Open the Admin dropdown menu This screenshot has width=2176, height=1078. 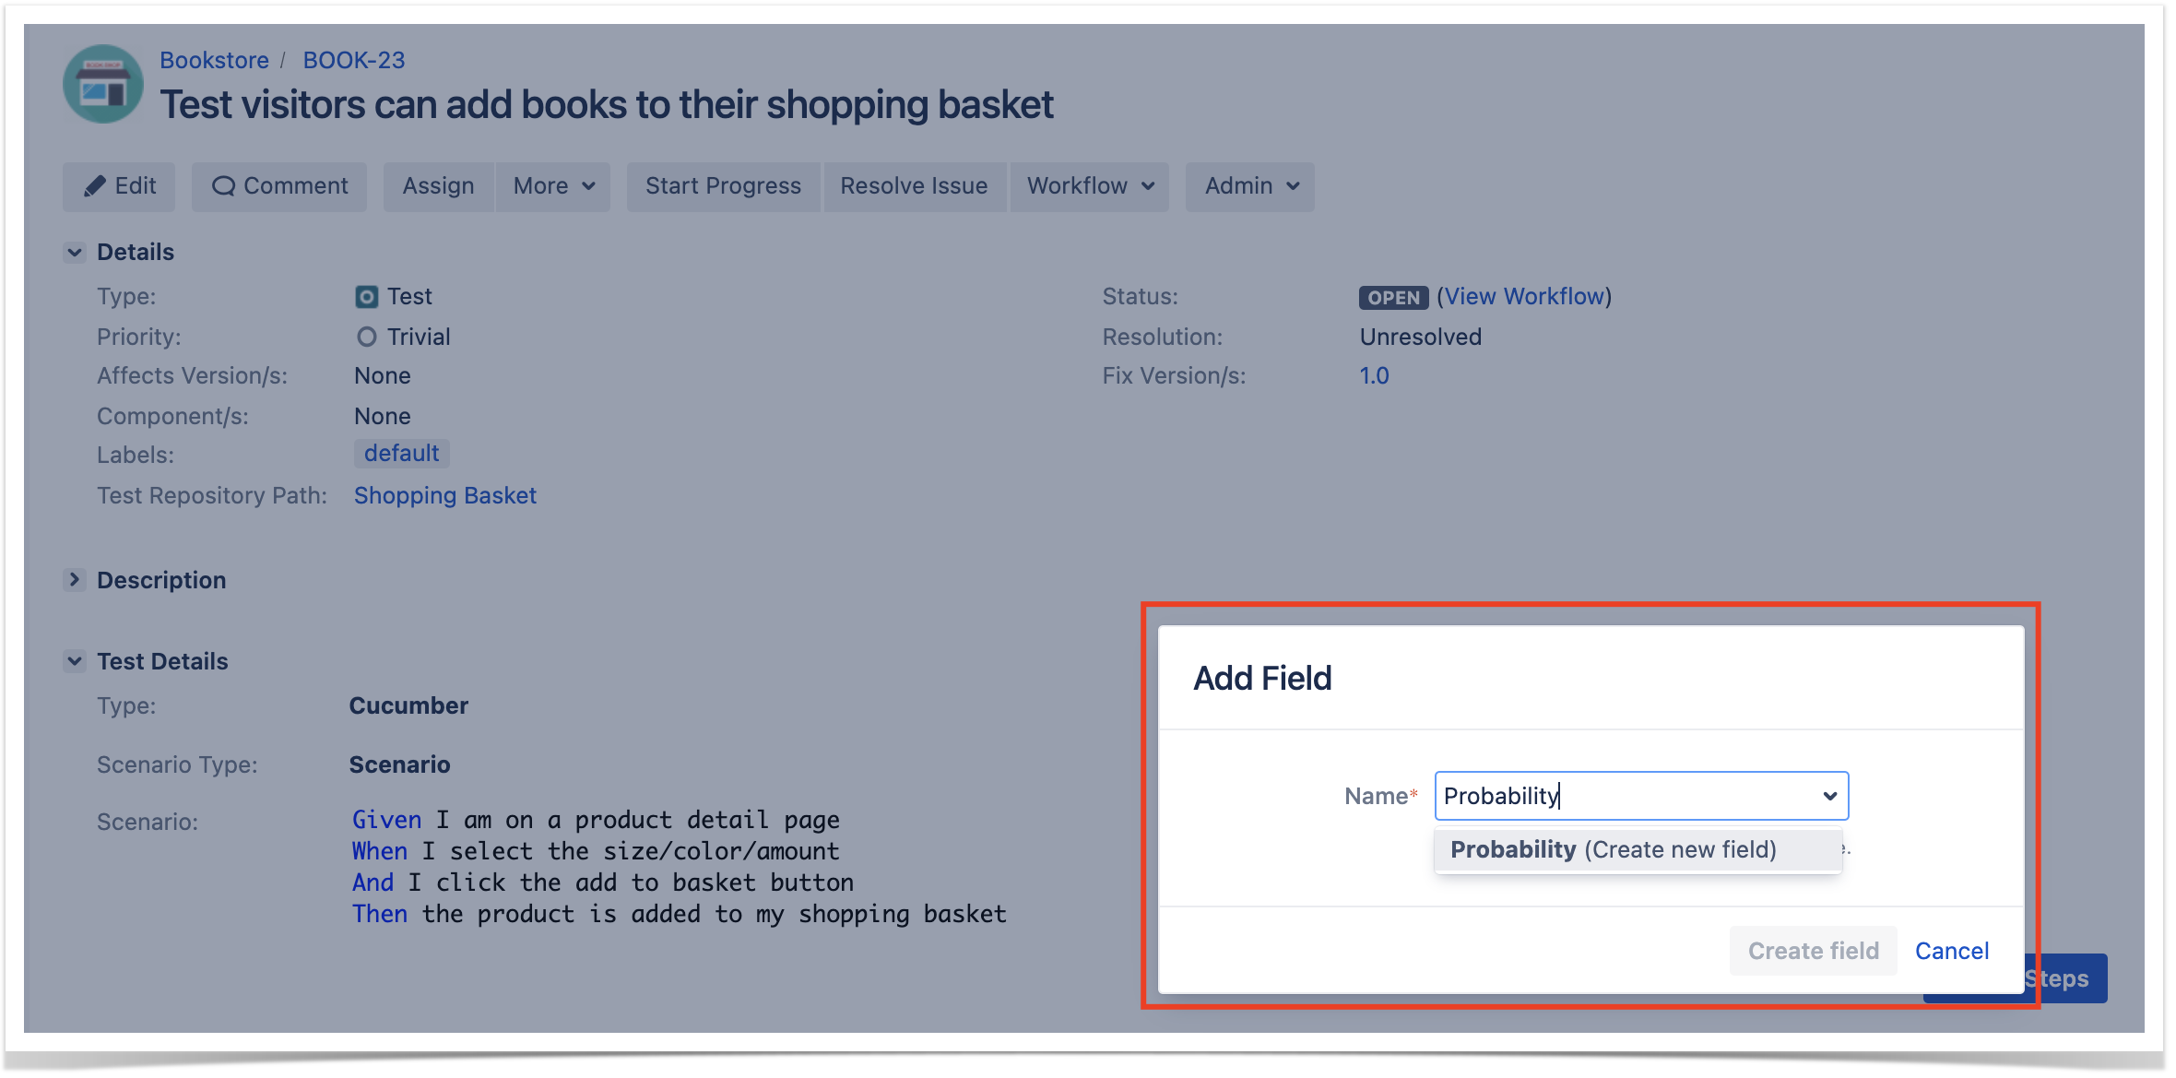(1250, 186)
